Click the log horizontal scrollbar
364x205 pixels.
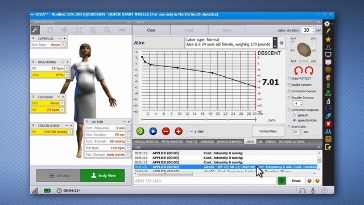coord(165,174)
